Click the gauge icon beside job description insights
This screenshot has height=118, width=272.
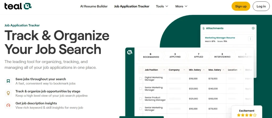pos(8,105)
